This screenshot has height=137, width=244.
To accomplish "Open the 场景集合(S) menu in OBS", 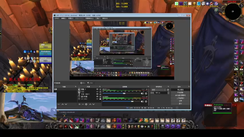I will click(89, 18).
